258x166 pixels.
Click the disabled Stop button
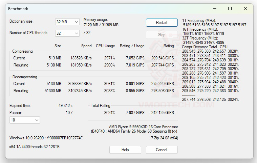point(162,35)
